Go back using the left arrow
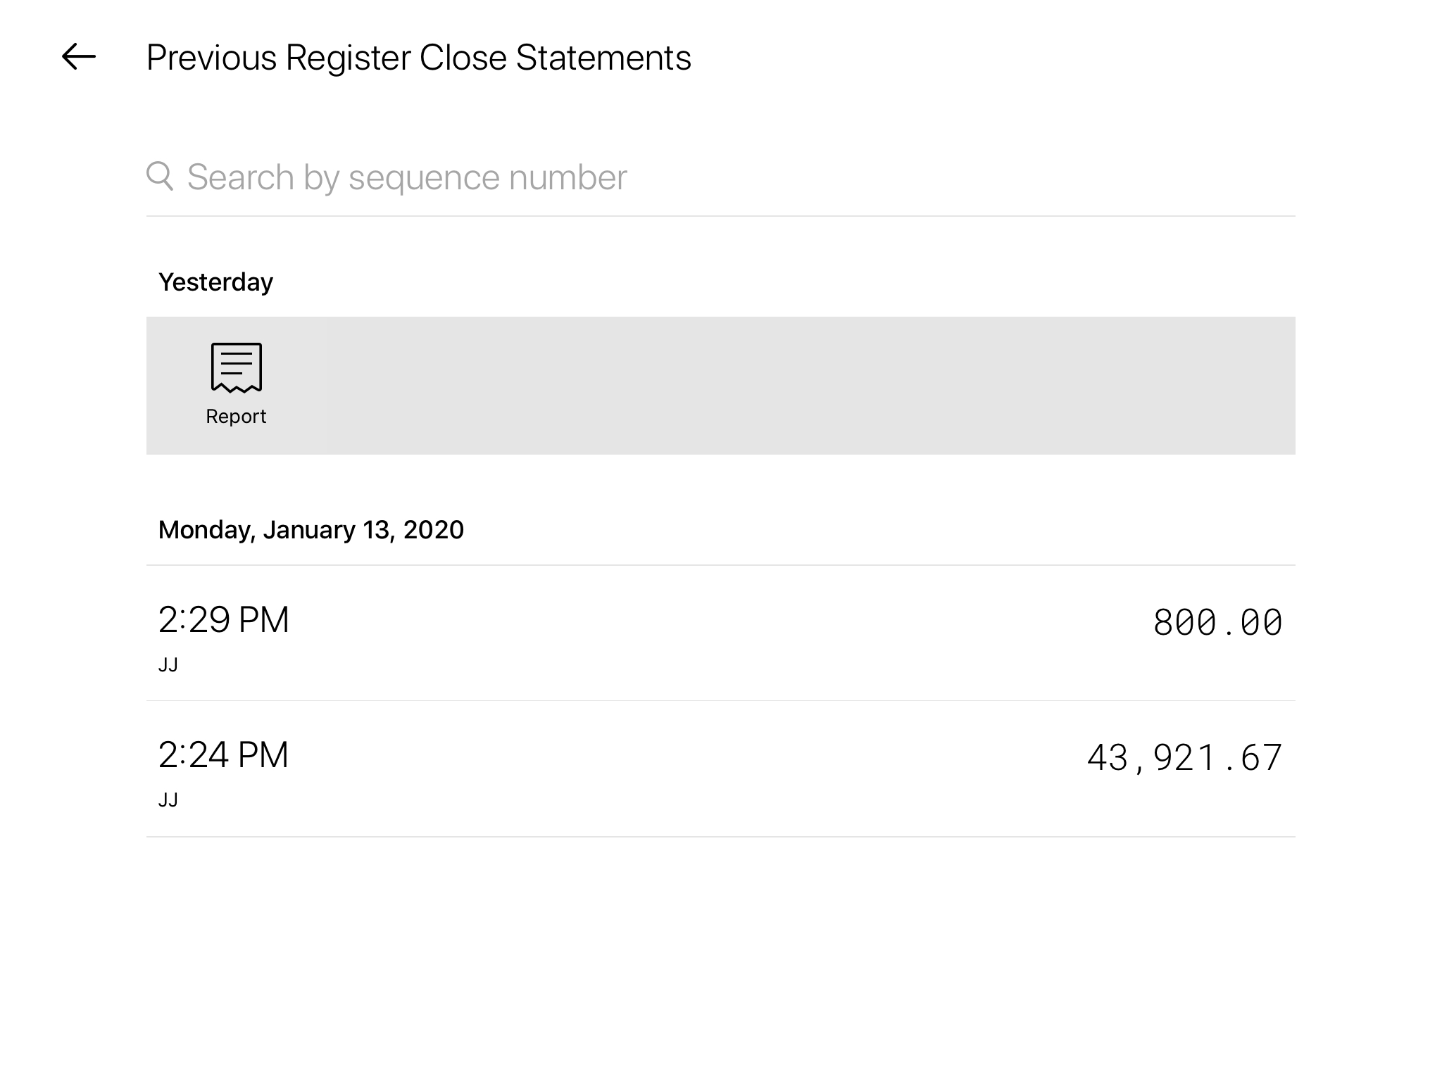The height and width of the screenshot is (1081, 1442). (78, 57)
